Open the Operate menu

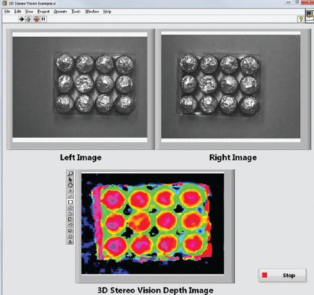click(61, 11)
